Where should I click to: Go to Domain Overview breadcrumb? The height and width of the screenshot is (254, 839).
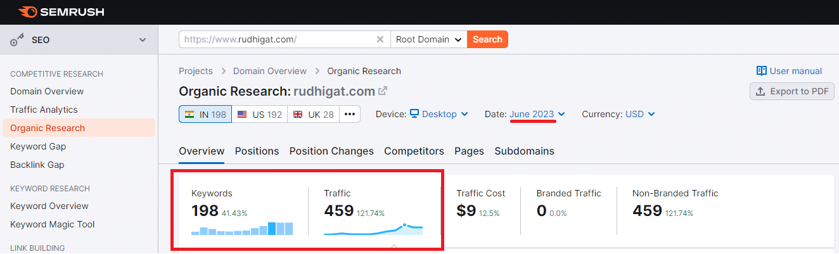[x=270, y=71]
